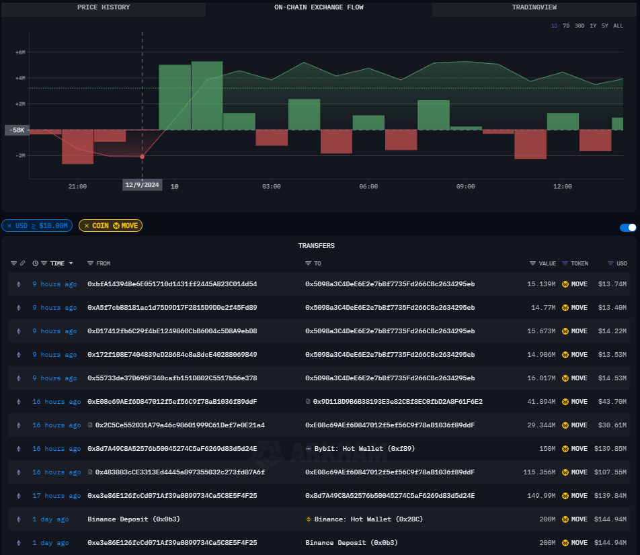640x555 pixels.
Task: Click the red data point at 12/9/2024
Action: (142, 157)
